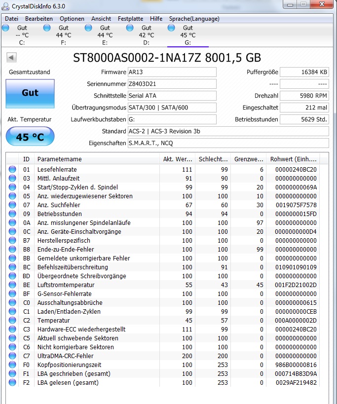Select the LBA gelesen (gesamt) text
The width and height of the screenshot is (337, 404).
tap(68, 383)
